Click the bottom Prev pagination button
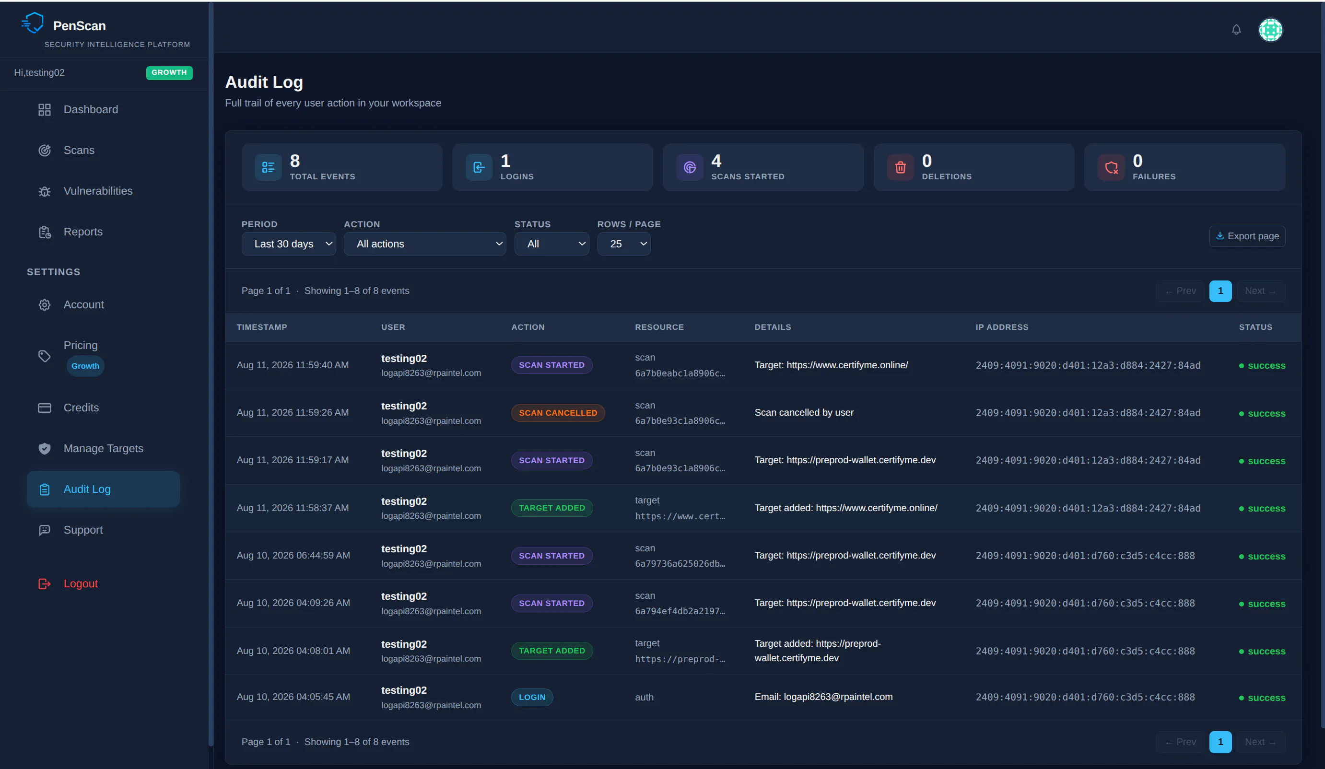Image resolution: width=1325 pixels, height=769 pixels. pos(1180,742)
